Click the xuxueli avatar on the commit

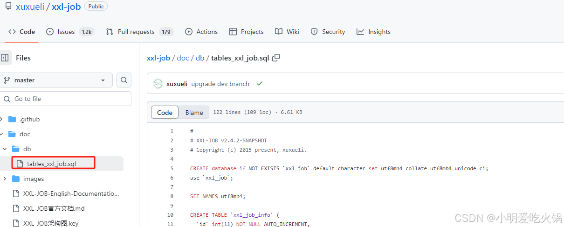pos(158,84)
